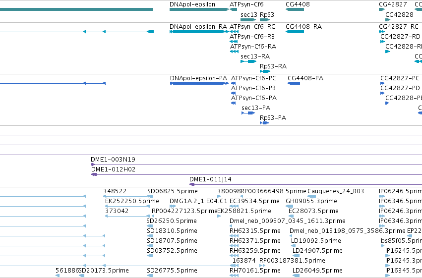The height and width of the screenshot is (278, 422).
Task: Click the LD19092.5prime EST label
Action: click(316, 241)
